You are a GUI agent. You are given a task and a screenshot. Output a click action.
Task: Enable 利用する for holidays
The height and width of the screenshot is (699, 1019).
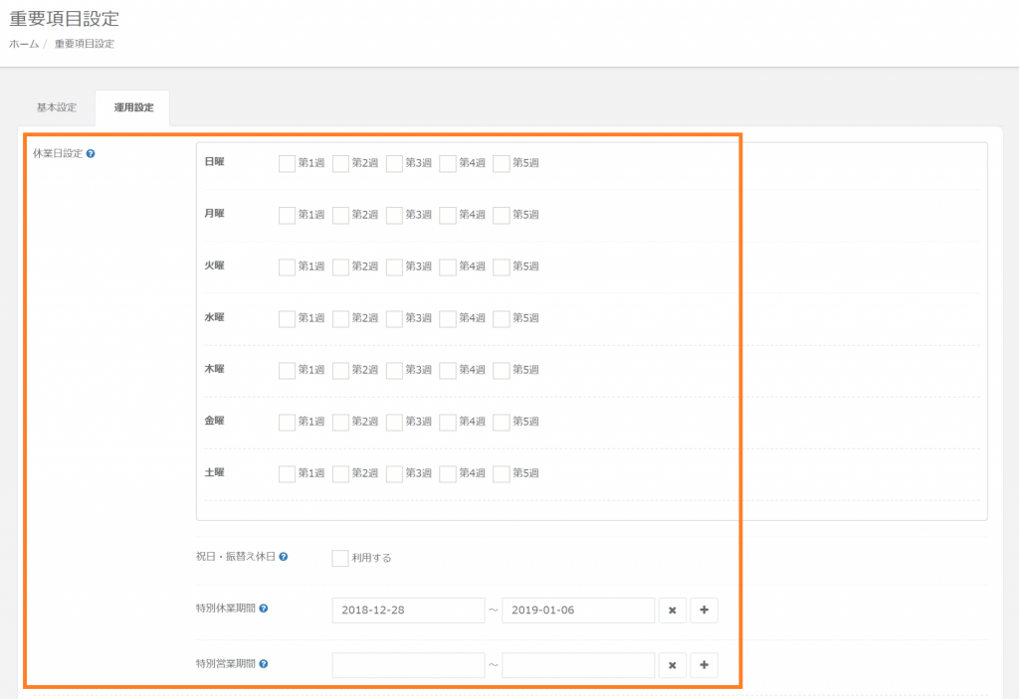(x=340, y=558)
